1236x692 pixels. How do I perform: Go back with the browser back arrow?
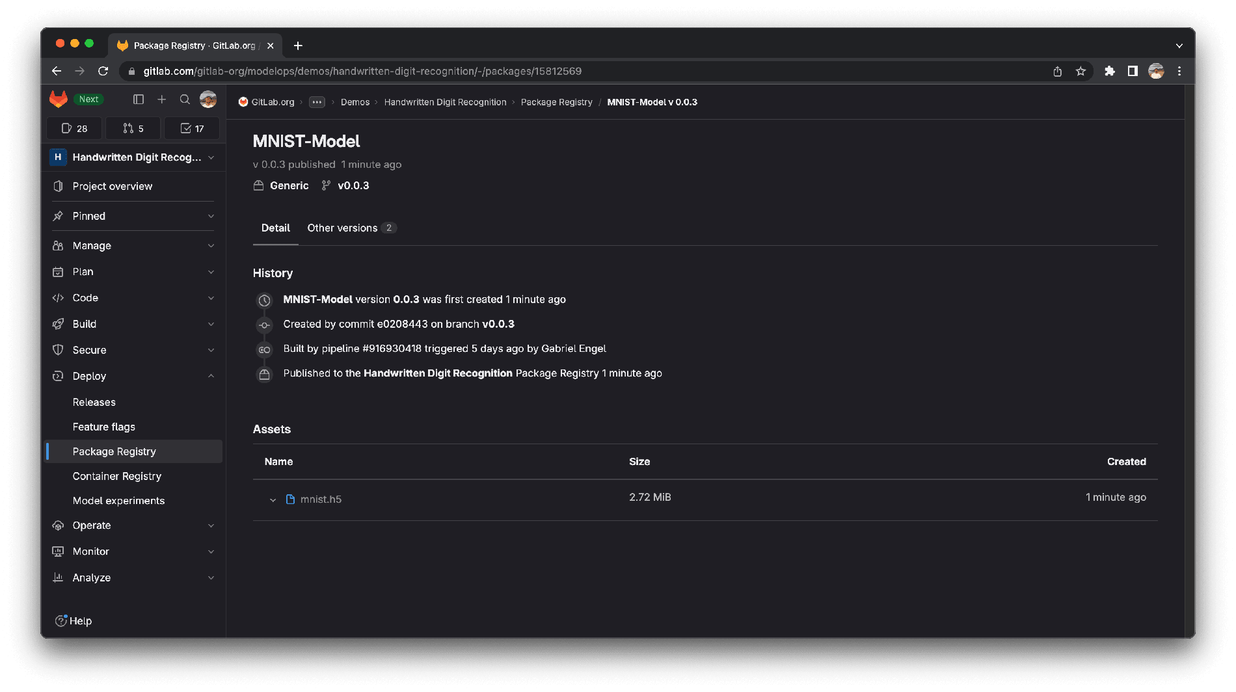(x=57, y=72)
